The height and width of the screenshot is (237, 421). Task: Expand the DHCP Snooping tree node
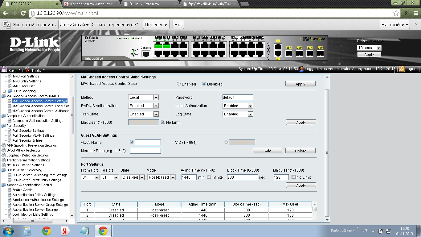4,91
